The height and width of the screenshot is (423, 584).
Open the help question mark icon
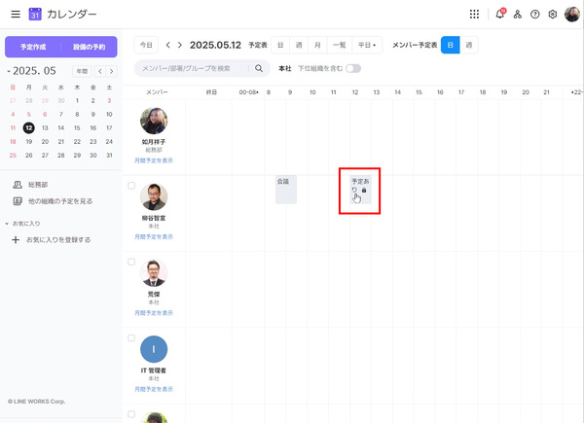click(534, 15)
